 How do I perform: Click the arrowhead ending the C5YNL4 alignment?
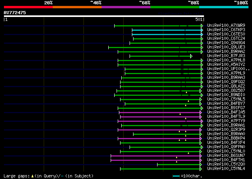coord(202,169)
